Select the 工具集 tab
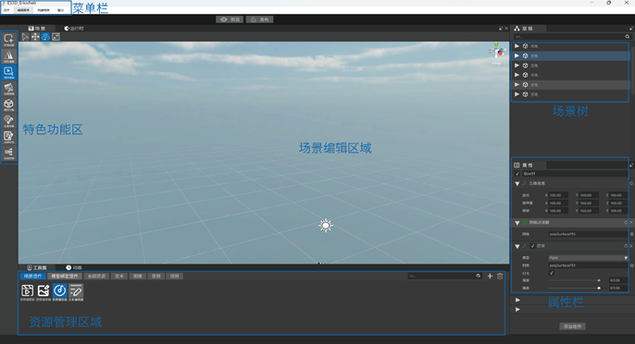This screenshot has width=635, height=344. pyautogui.click(x=37, y=267)
